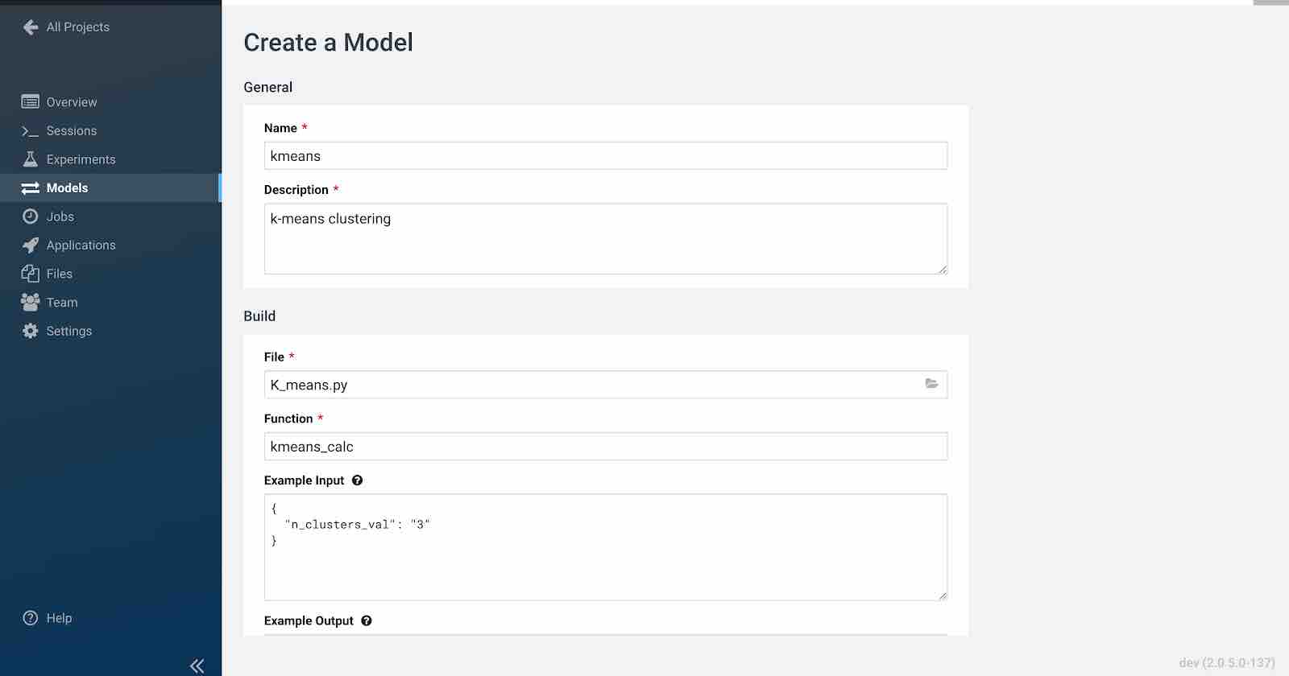Image resolution: width=1289 pixels, height=676 pixels.
Task: Open the Applications rocket icon
Action: (x=31, y=245)
